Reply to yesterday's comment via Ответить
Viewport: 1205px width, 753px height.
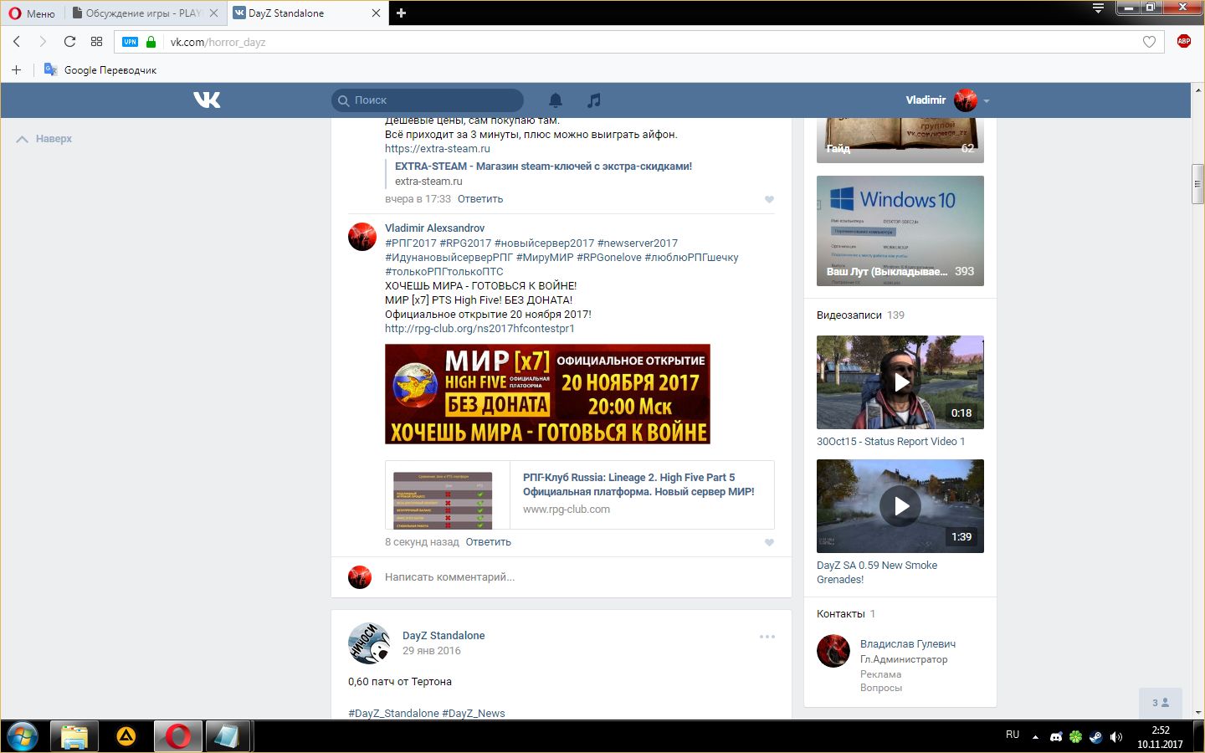[480, 199]
